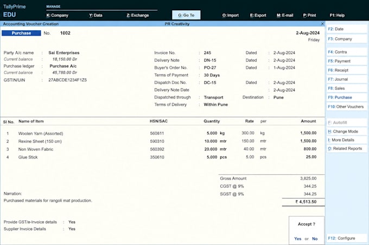The width and height of the screenshot is (369, 245).
Task: Select purchase ledger Purchase A/c
Action: [63, 66]
